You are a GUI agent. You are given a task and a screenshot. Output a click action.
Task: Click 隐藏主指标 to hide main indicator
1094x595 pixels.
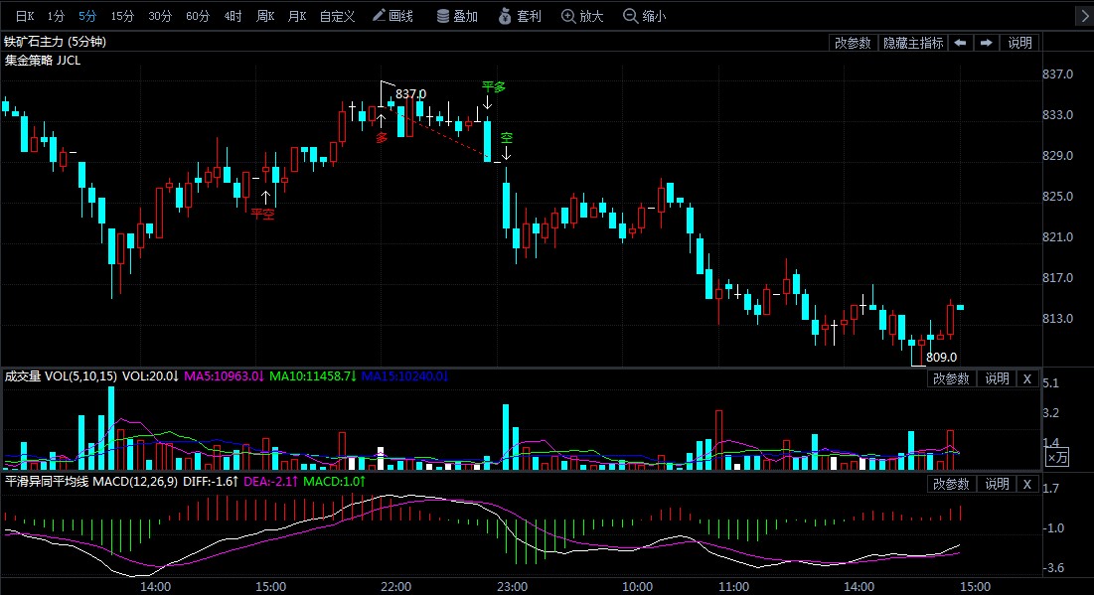pos(912,43)
